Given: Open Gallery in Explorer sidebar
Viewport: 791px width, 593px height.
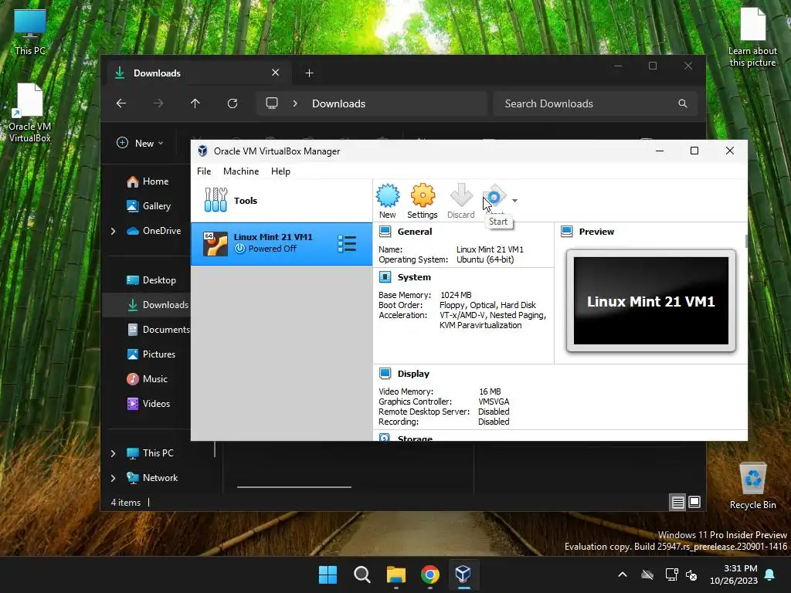Looking at the screenshot, I should (x=156, y=205).
